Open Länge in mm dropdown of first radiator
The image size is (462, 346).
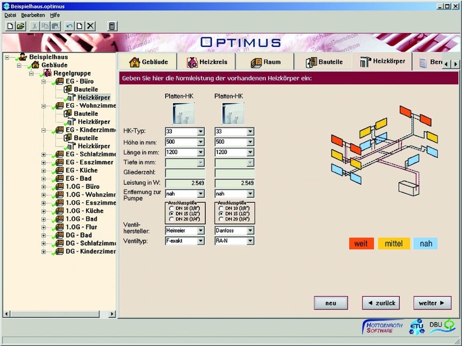(201, 152)
